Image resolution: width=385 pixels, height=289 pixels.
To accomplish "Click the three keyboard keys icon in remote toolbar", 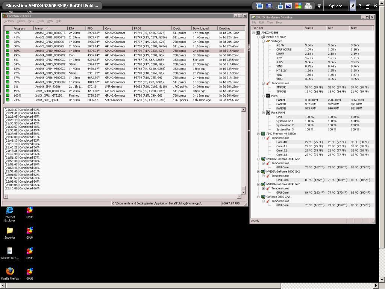I will (x=308, y=6).
